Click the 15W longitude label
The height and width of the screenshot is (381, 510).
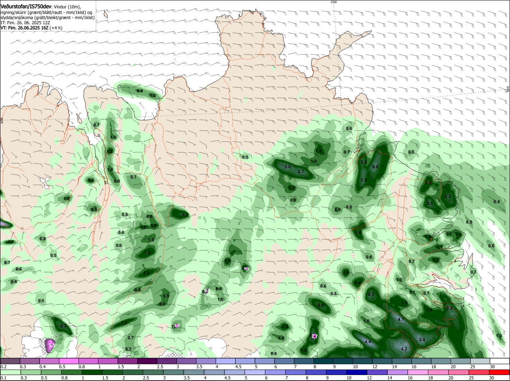point(333,2)
